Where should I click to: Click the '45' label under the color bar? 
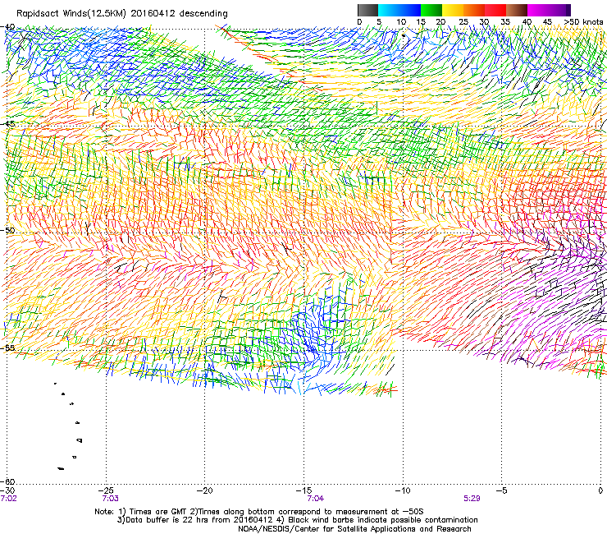tap(547, 22)
